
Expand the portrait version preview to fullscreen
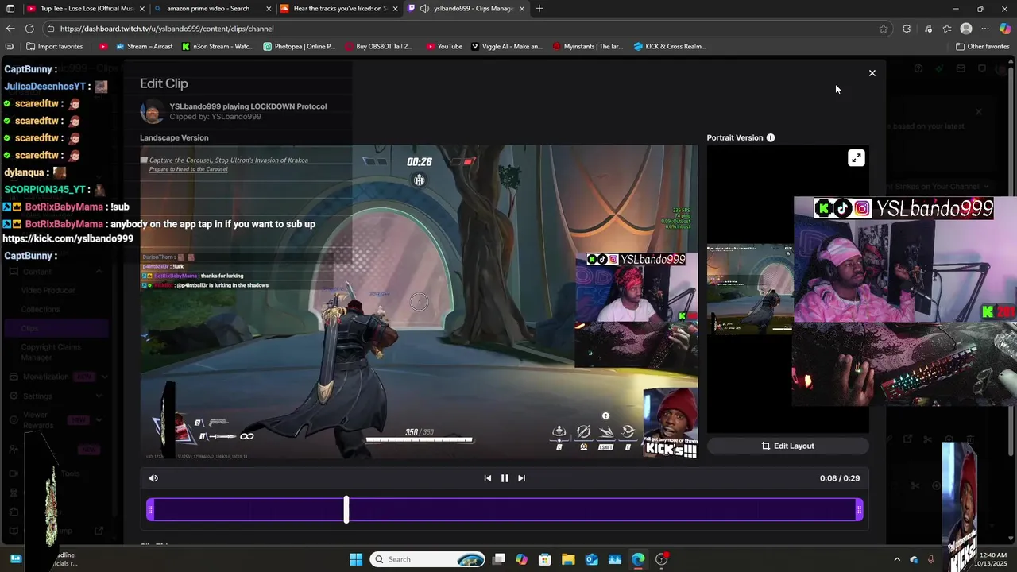click(x=856, y=158)
